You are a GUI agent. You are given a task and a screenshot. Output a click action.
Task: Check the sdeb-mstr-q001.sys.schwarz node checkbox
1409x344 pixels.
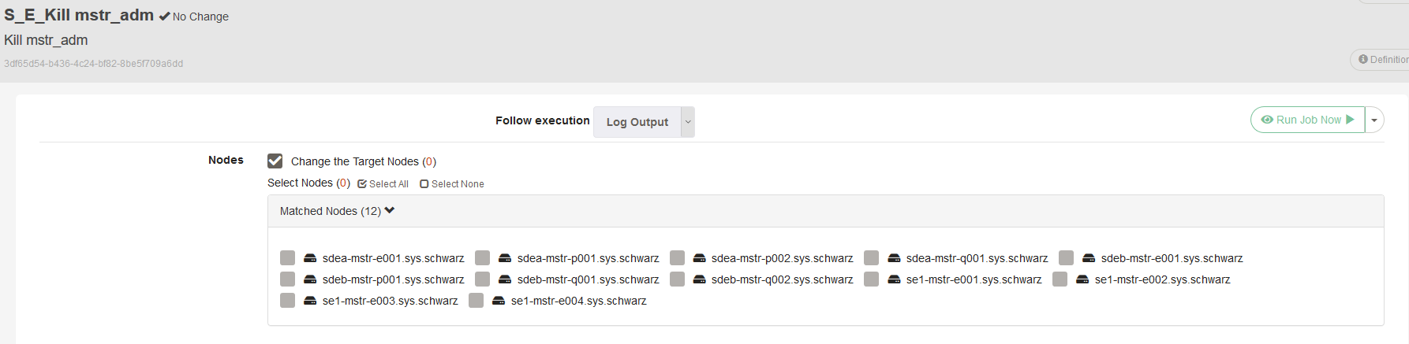(x=482, y=279)
